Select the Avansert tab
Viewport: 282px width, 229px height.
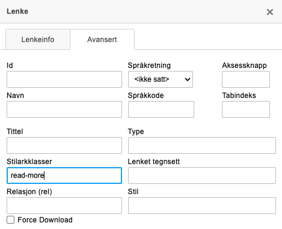pyautogui.click(x=102, y=39)
